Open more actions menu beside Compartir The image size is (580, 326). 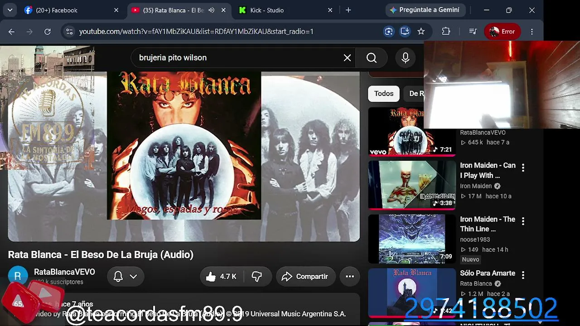(x=350, y=276)
